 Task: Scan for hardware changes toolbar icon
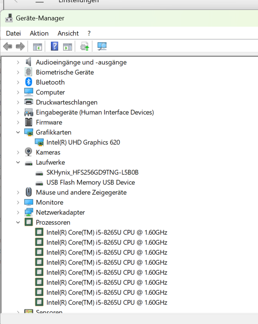click(102, 46)
